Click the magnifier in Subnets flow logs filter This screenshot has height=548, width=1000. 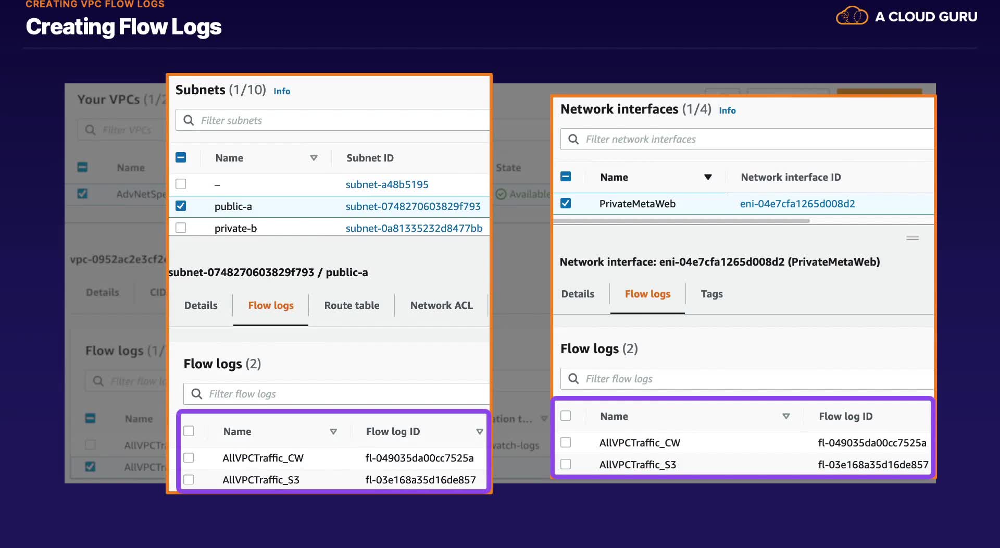[197, 394]
